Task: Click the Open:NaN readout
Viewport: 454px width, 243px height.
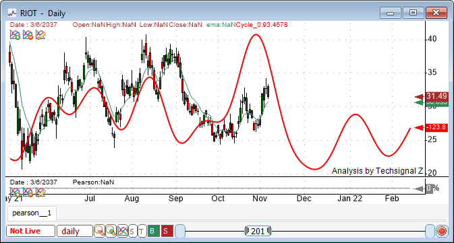Action: pos(89,25)
